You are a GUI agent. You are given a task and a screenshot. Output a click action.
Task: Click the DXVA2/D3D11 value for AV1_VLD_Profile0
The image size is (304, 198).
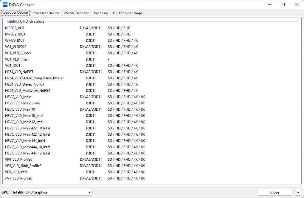[91, 178]
